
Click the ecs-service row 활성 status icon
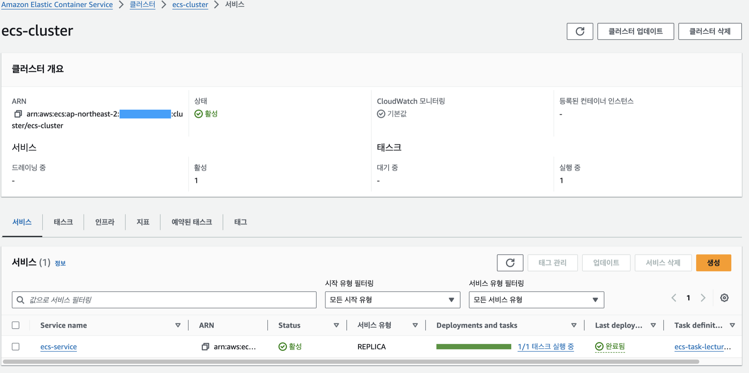(x=282, y=347)
